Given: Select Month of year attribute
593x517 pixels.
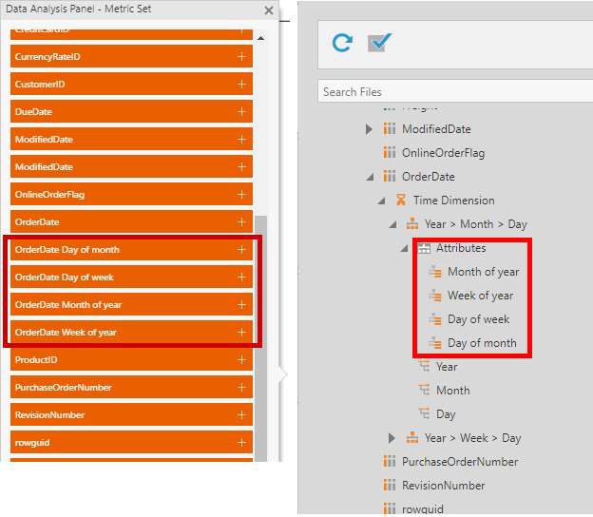Looking at the screenshot, I should [483, 272].
